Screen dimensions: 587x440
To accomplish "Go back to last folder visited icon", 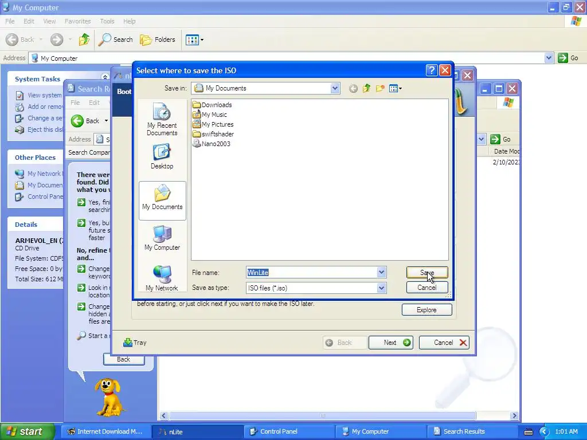I will coord(353,89).
